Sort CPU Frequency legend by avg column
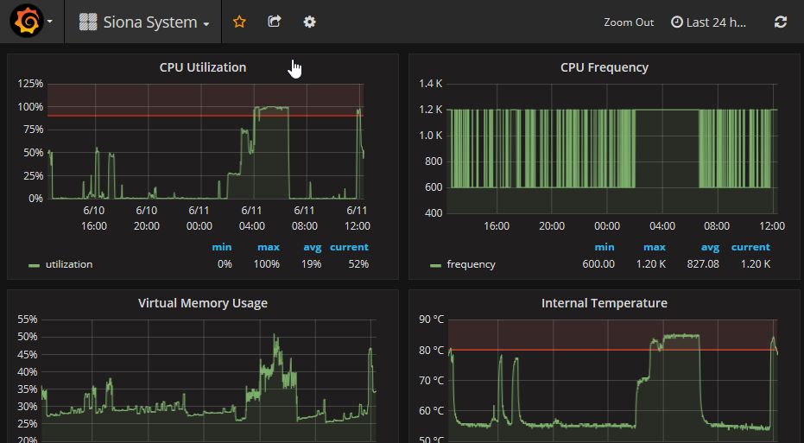Viewport: 804px width, 443px height. [710, 247]
